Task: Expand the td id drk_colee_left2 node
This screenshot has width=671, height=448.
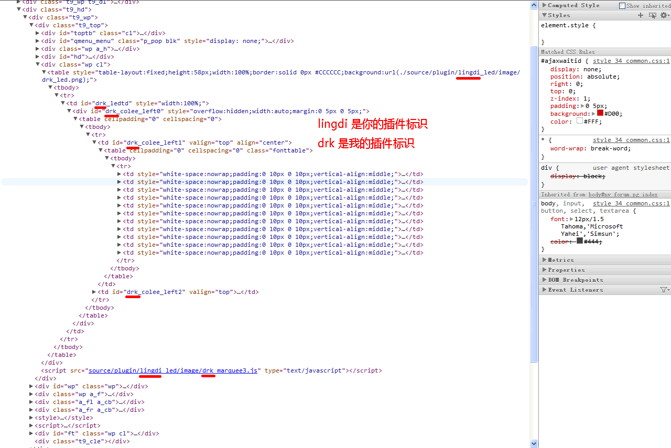Action: [94, 292]
